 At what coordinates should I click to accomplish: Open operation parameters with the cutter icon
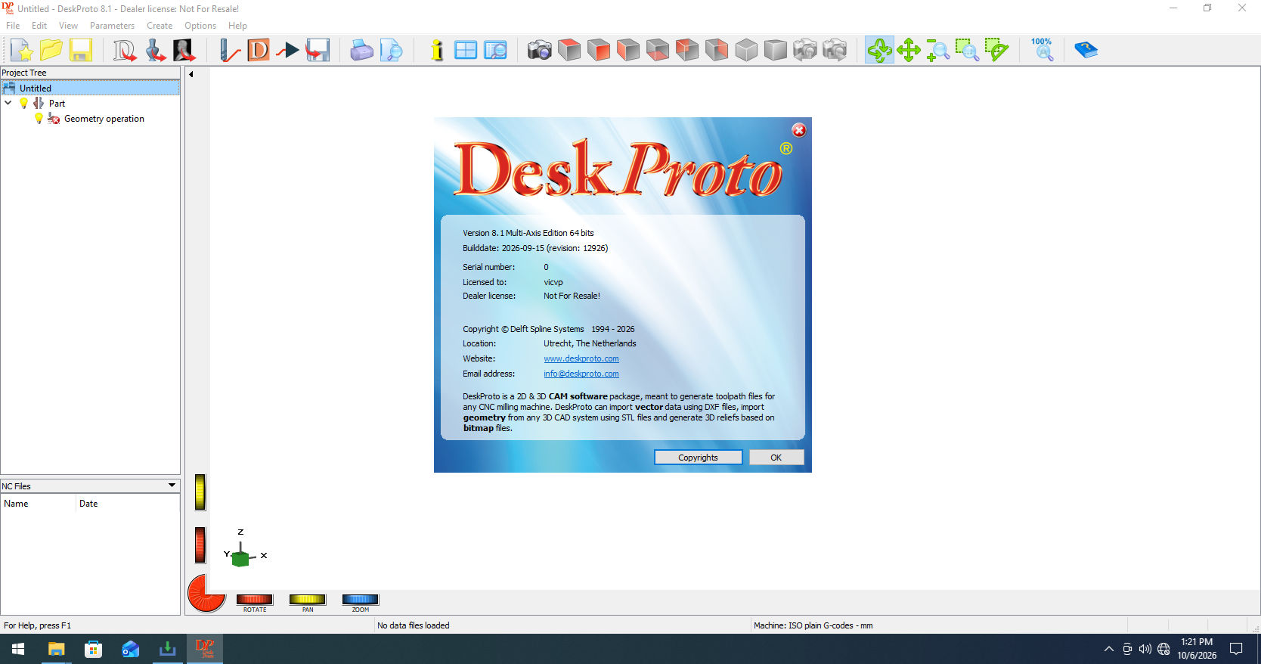tap(229, 51)
